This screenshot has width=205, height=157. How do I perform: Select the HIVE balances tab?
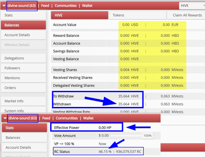pos(79,15)
